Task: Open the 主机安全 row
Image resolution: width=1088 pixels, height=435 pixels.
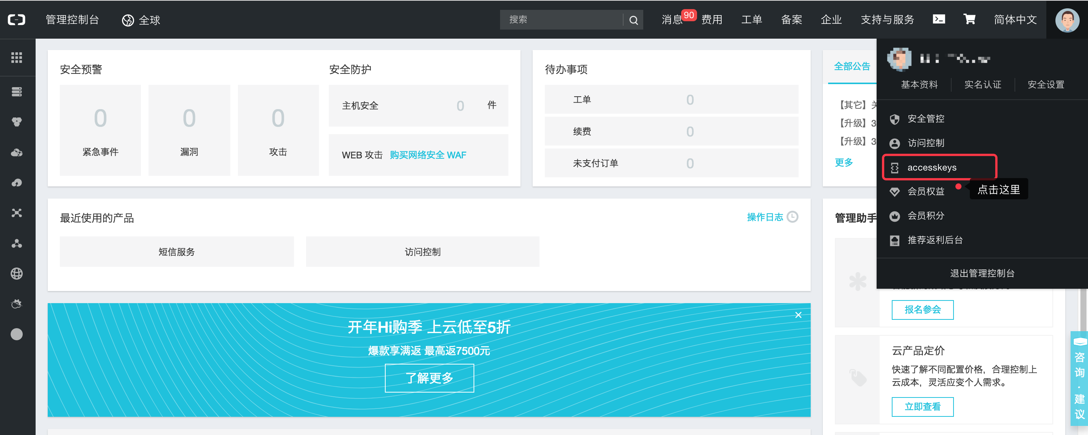Action: point(418,106)
